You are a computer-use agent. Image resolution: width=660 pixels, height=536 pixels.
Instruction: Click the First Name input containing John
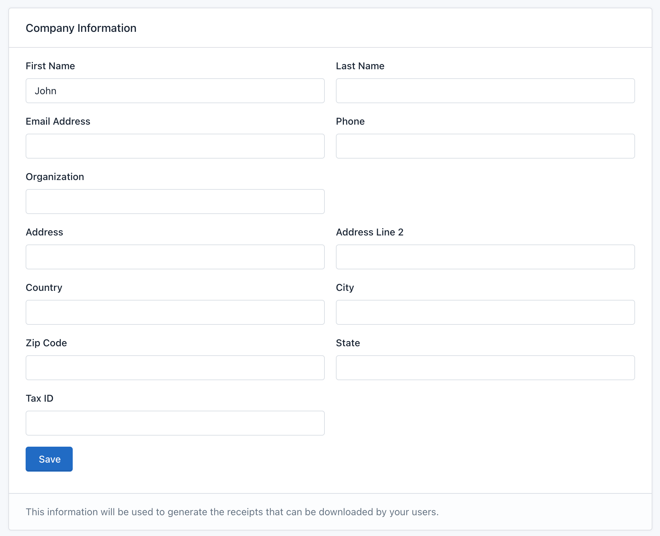click(175, 91)
